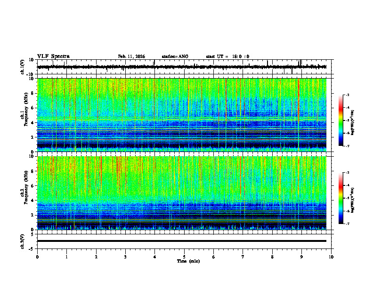Click the ch.2 color bar log(PSD) units label

pyautogui.click(x=353, y=200)
